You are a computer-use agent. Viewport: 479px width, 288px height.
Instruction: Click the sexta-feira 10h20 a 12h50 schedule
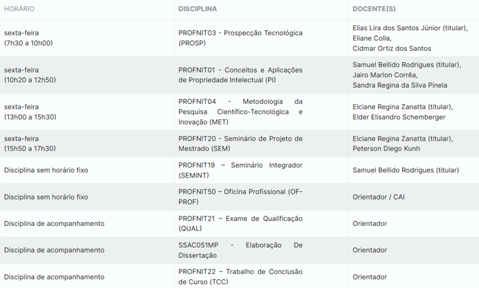(30, 75)
